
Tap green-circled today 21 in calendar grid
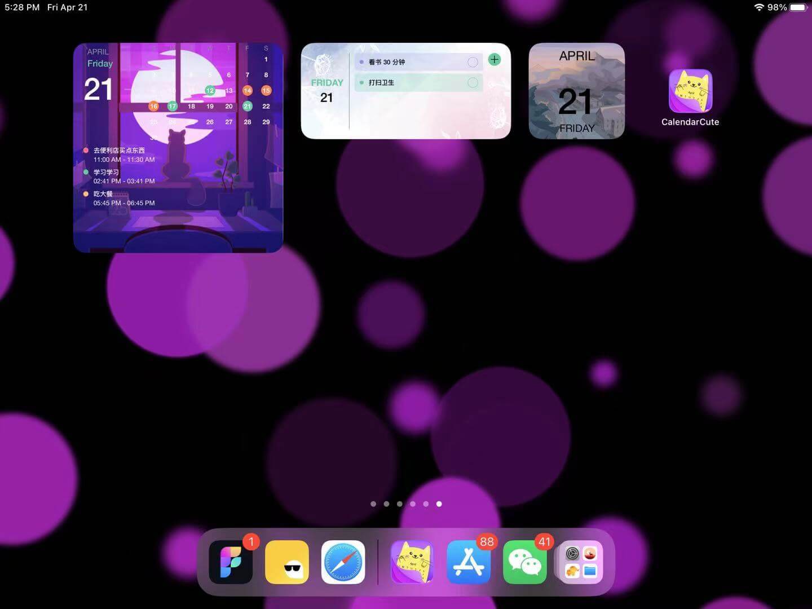click(x=248, y=106)
